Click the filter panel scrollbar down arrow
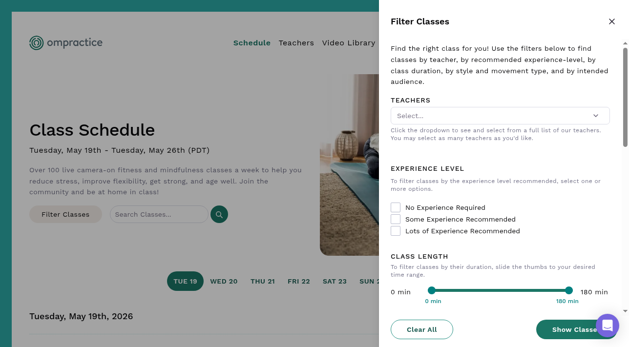Screen dimensions: 629x347 pos(625,311)
